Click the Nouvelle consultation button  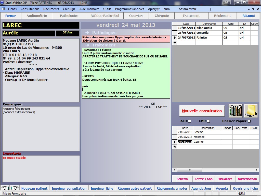202,111
